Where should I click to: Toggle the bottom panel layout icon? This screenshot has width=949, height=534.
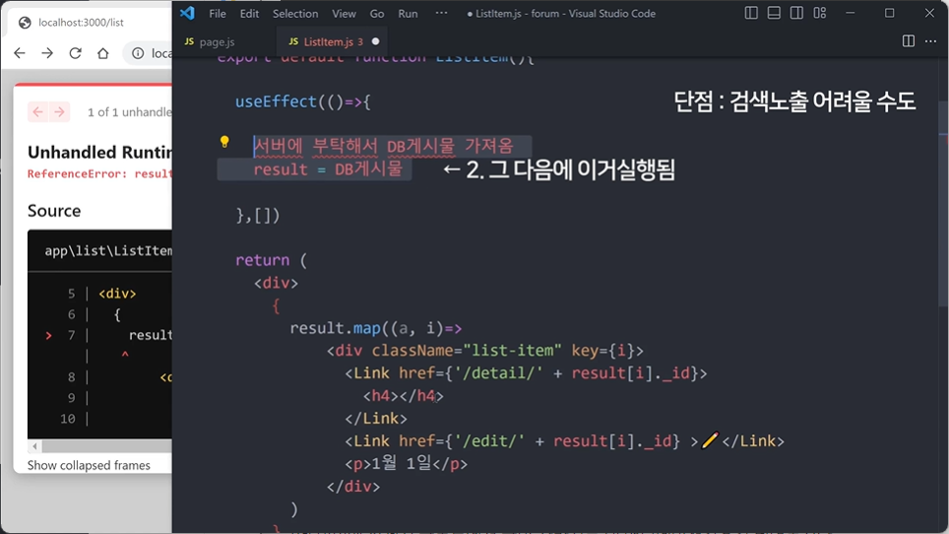click(774, 13)
